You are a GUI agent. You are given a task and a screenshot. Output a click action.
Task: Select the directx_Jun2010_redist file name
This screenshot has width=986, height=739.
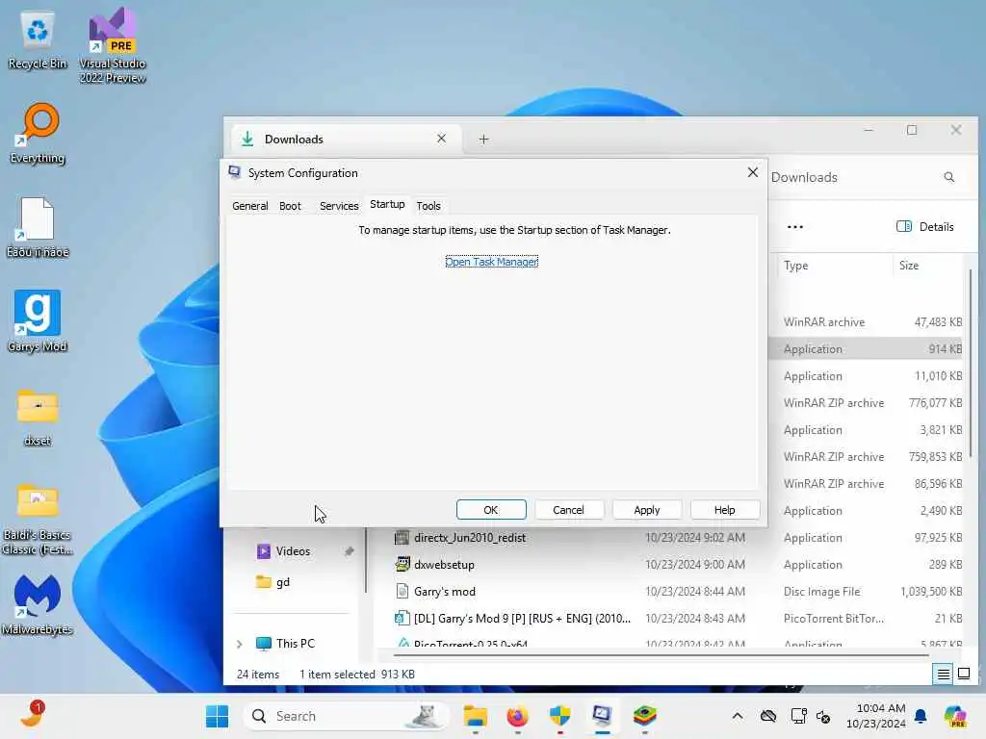pos(470,537)
